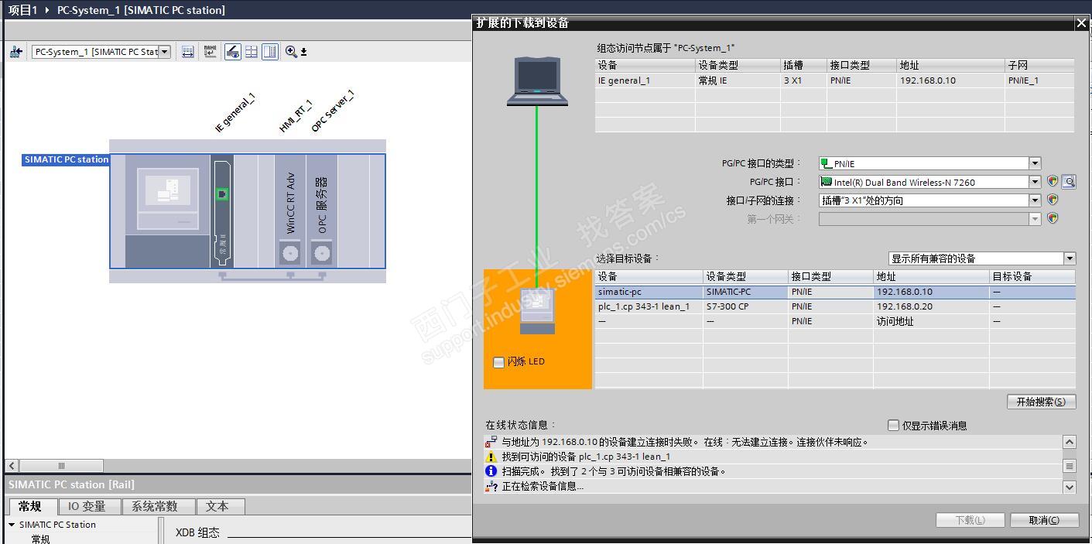
Task: Click the green Ethernet port on IE general_1
Action: click(222, 193)
